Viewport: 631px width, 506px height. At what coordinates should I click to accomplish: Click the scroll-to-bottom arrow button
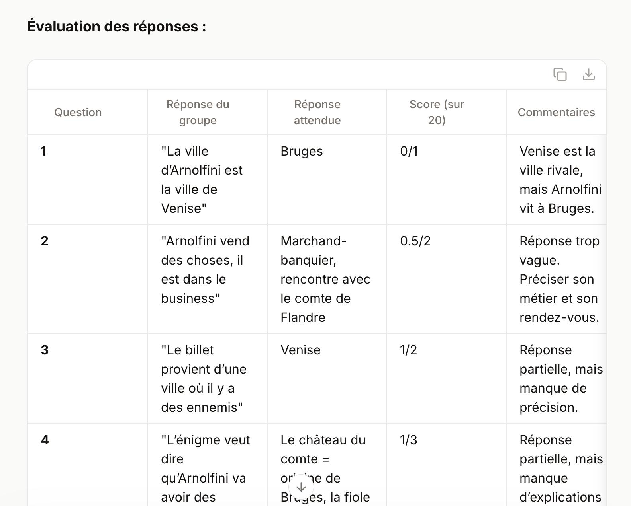(301, 487)
